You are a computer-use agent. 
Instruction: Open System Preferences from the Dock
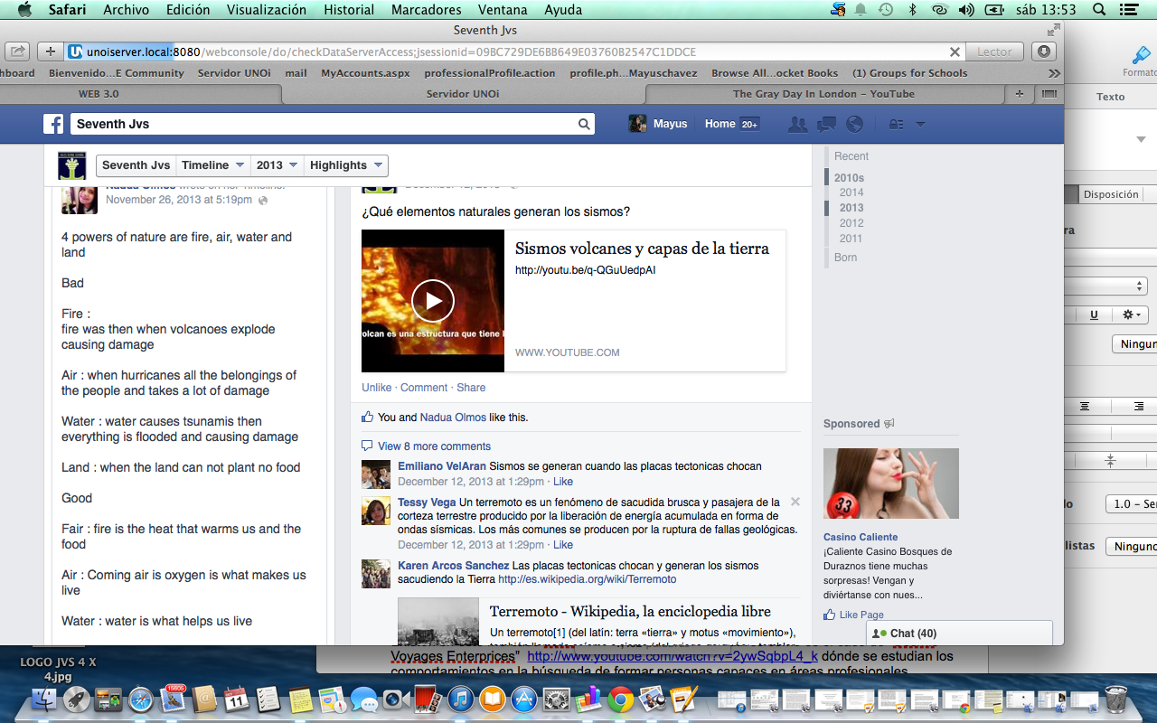coord(556,700)
